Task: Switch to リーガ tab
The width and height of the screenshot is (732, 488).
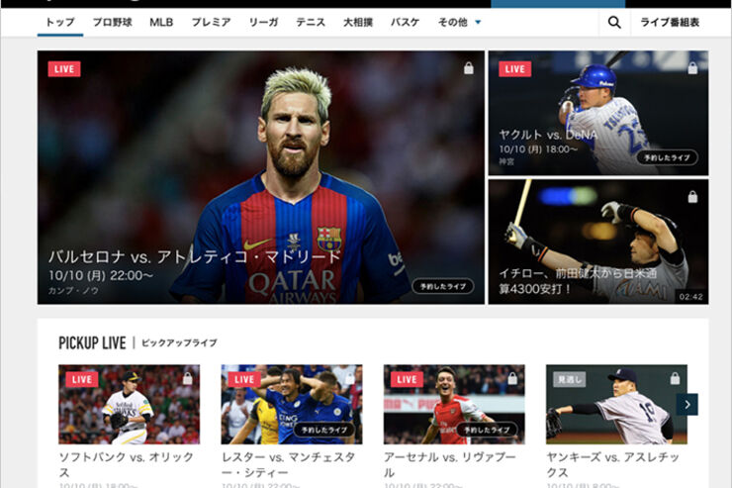Action: [x=263, y=22]
